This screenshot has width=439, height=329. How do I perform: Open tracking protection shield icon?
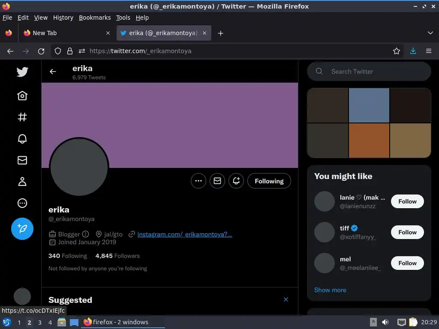[58, 51]
